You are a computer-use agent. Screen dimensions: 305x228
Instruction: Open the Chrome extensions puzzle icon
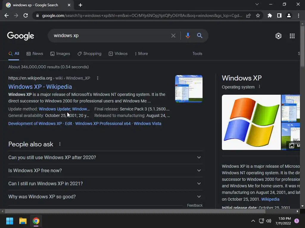(x=270, y=15)
